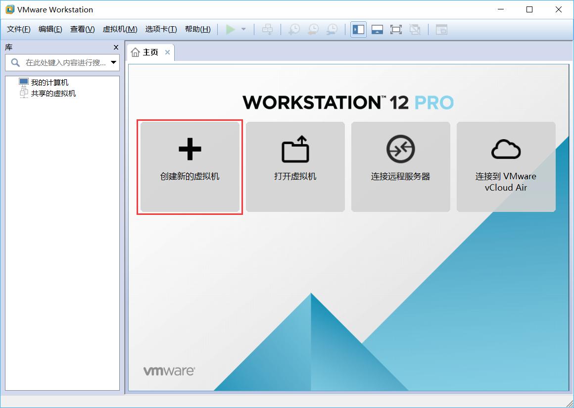
Task: Open the 文件(F) menu
Action: point(19,29)
